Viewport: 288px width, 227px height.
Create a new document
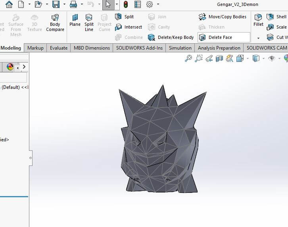[x=21, y=4]
